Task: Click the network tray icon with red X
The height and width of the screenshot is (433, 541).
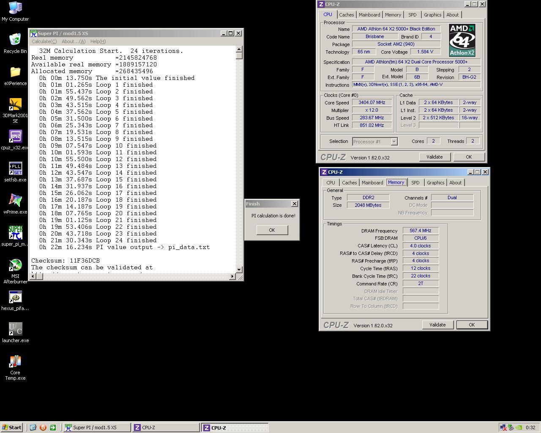Action: [x=503, y=428]
